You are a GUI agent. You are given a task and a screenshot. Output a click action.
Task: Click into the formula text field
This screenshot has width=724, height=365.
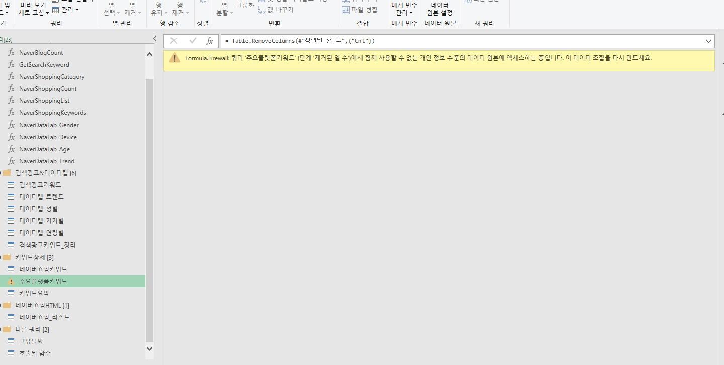pyautogui.click(x=452, y=41)
